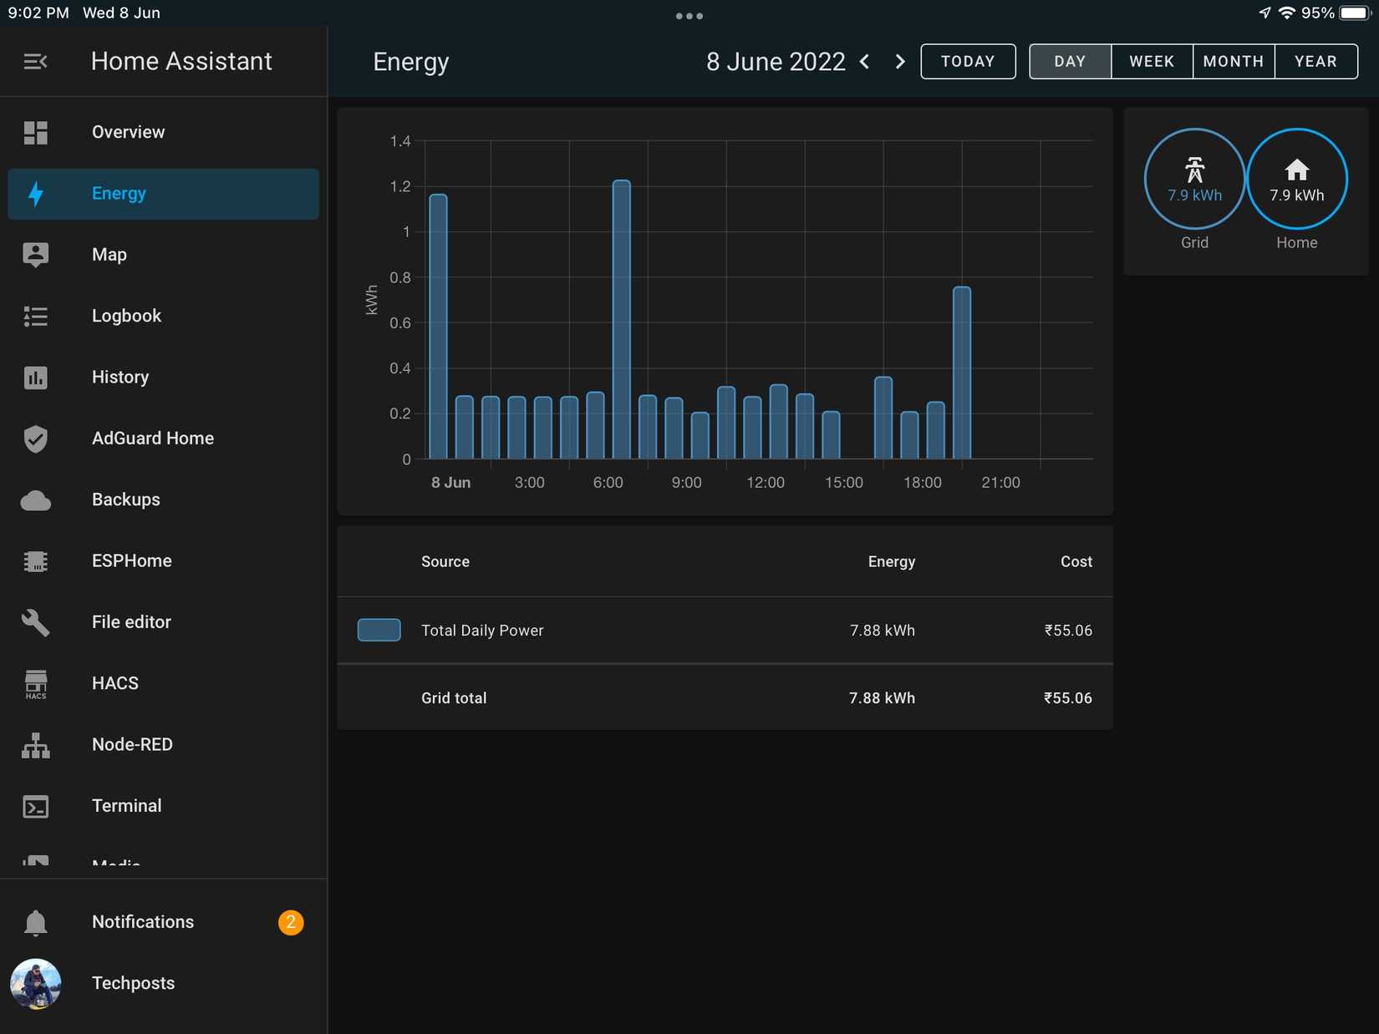Select the Backups cloud icon
The height and width of the screenshot is (1034, 1379).
(35, 499)
